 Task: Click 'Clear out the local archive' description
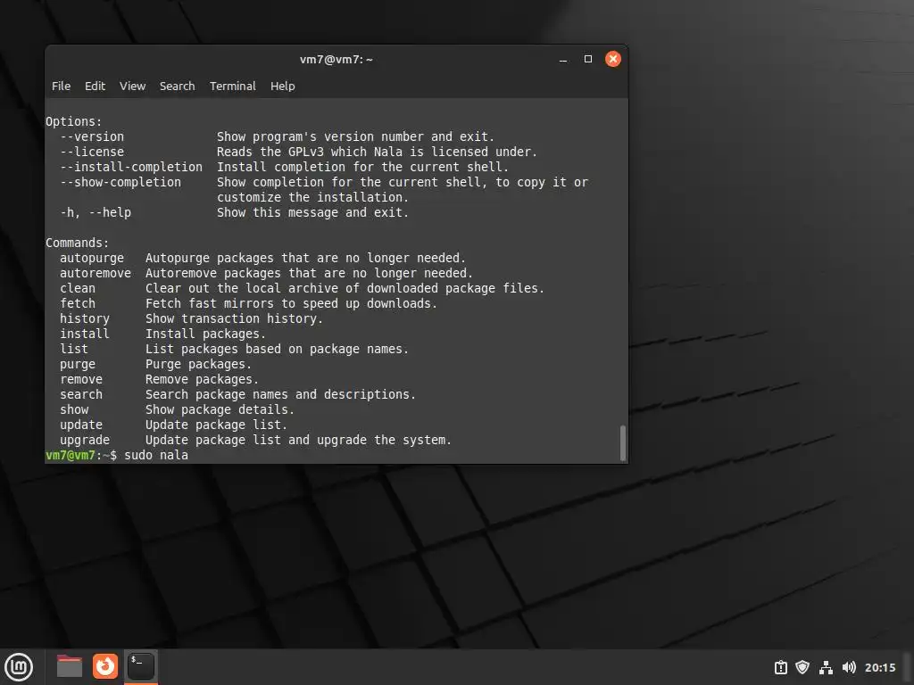[345, 288]
